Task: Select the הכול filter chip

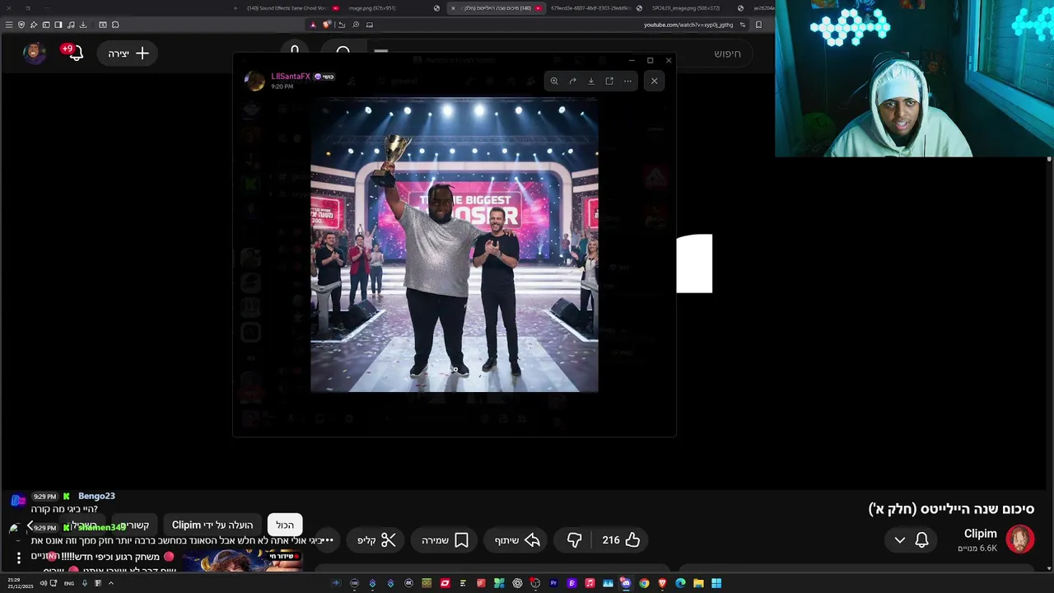Action: click(285, 525)
